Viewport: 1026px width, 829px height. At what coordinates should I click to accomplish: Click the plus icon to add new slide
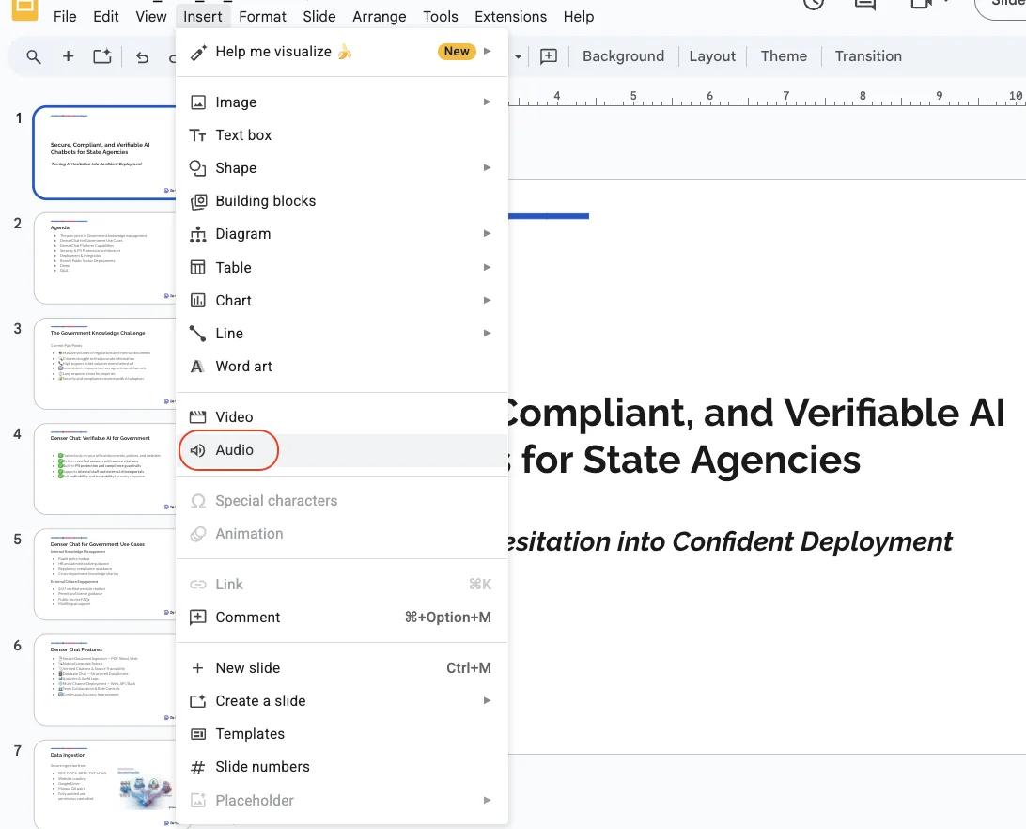68,56
